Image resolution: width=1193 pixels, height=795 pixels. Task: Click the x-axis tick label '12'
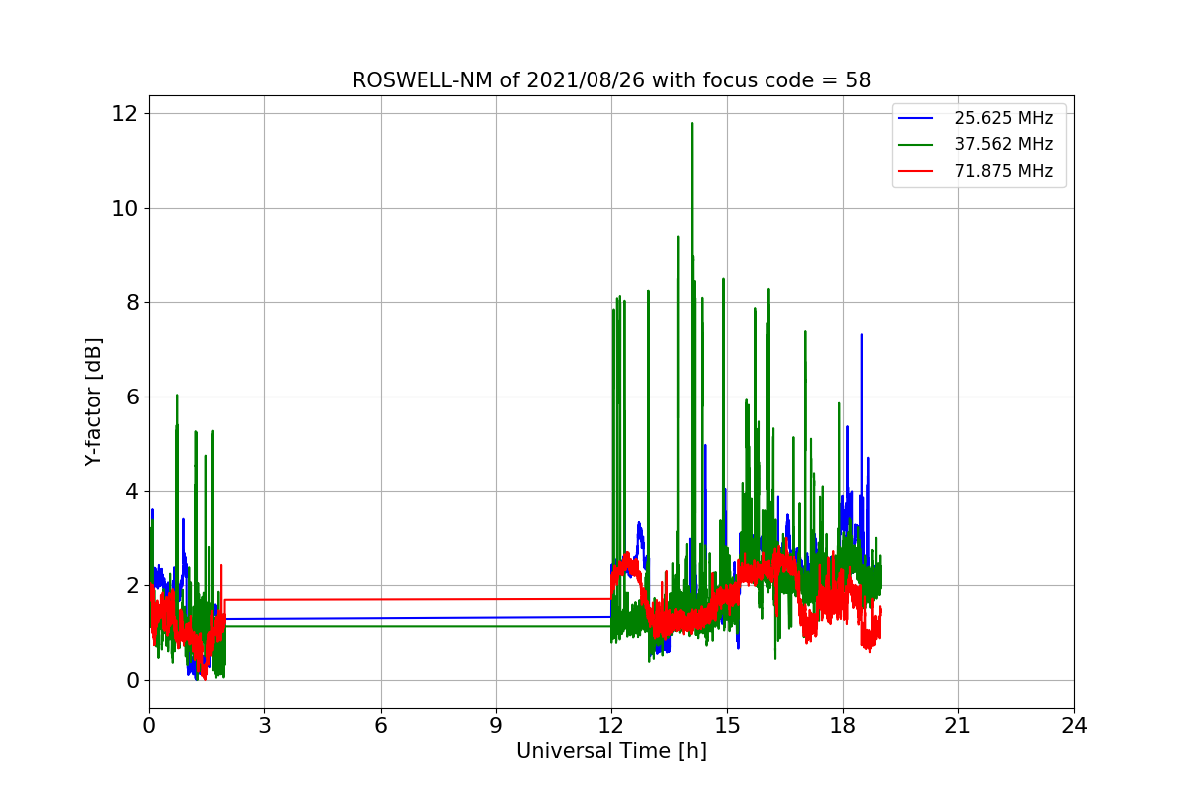[611, 726]
